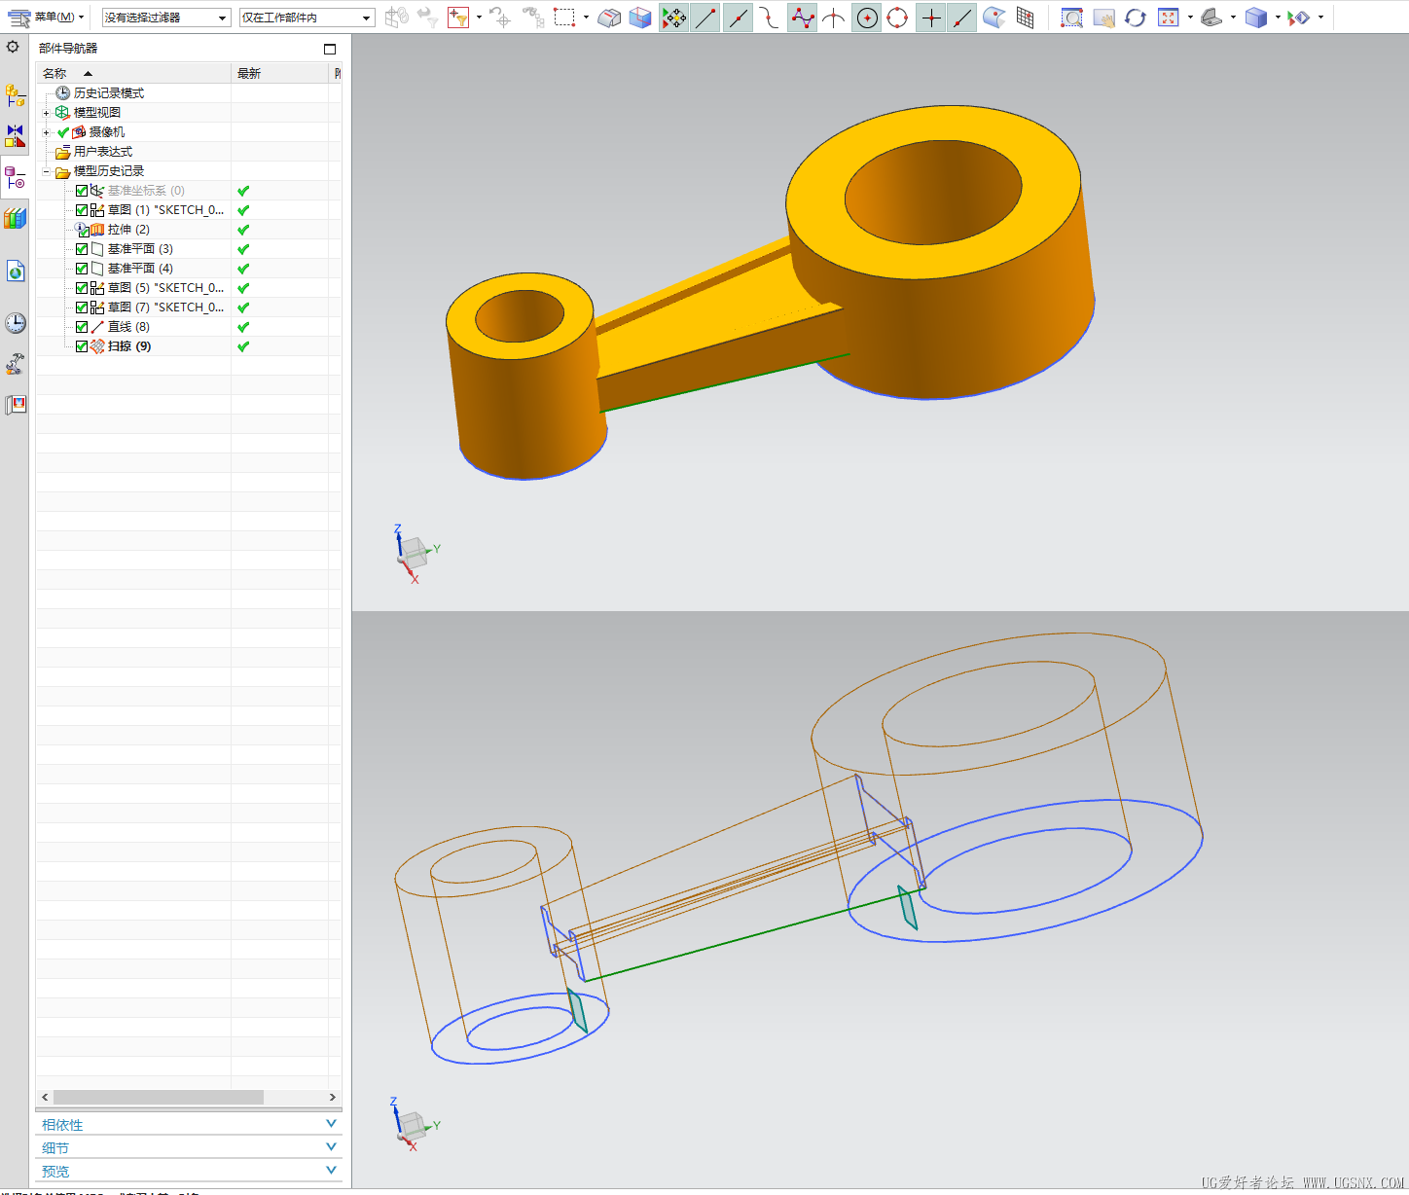Open the Reuse Library books tab
The width and height of the screenshot is (1409, 1195).
[x=15, y=218]
